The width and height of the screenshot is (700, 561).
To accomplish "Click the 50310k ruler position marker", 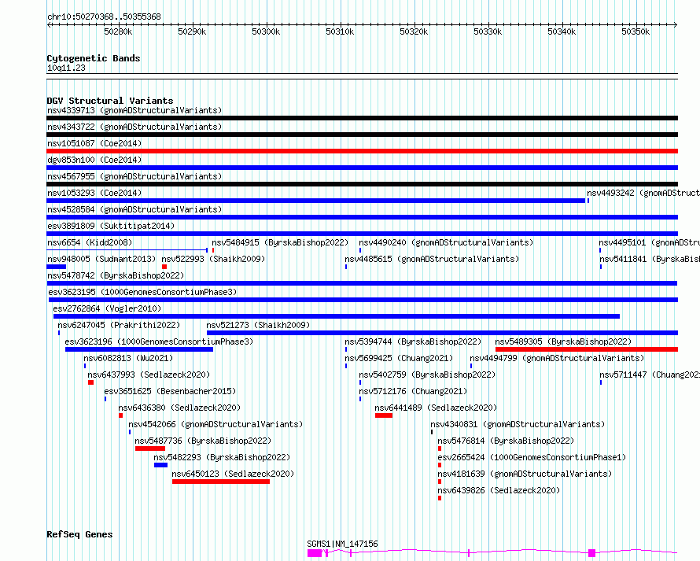I will point(340,31).
